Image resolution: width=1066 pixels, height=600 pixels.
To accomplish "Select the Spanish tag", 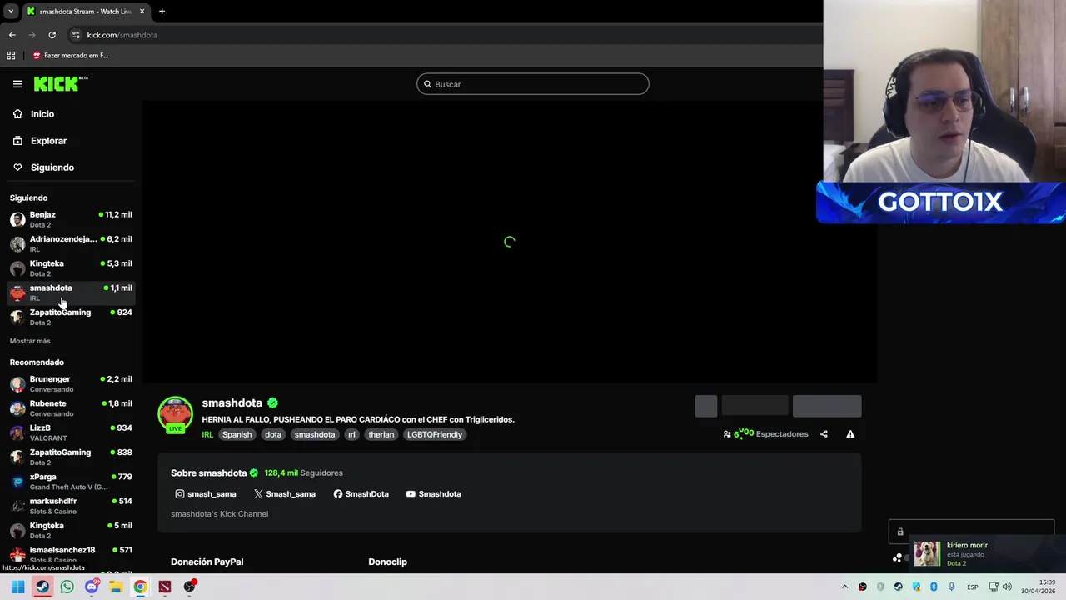I will [x=237, y=434].
